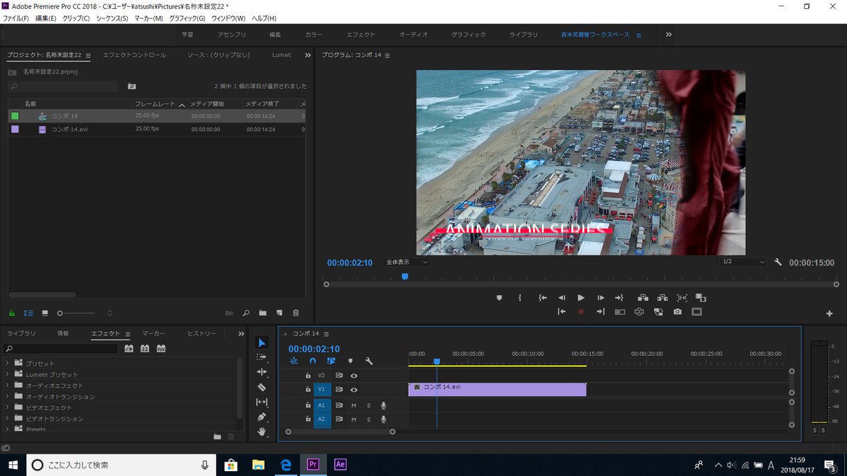Viewport: 847px width, 476px height.
Task: Toggle timeline snap magnet
Action: pos(312,362)
